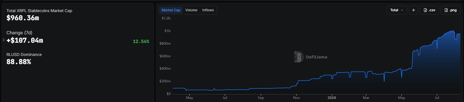
Task: Click the $800m y-axis label
Action: click(165, 44)
